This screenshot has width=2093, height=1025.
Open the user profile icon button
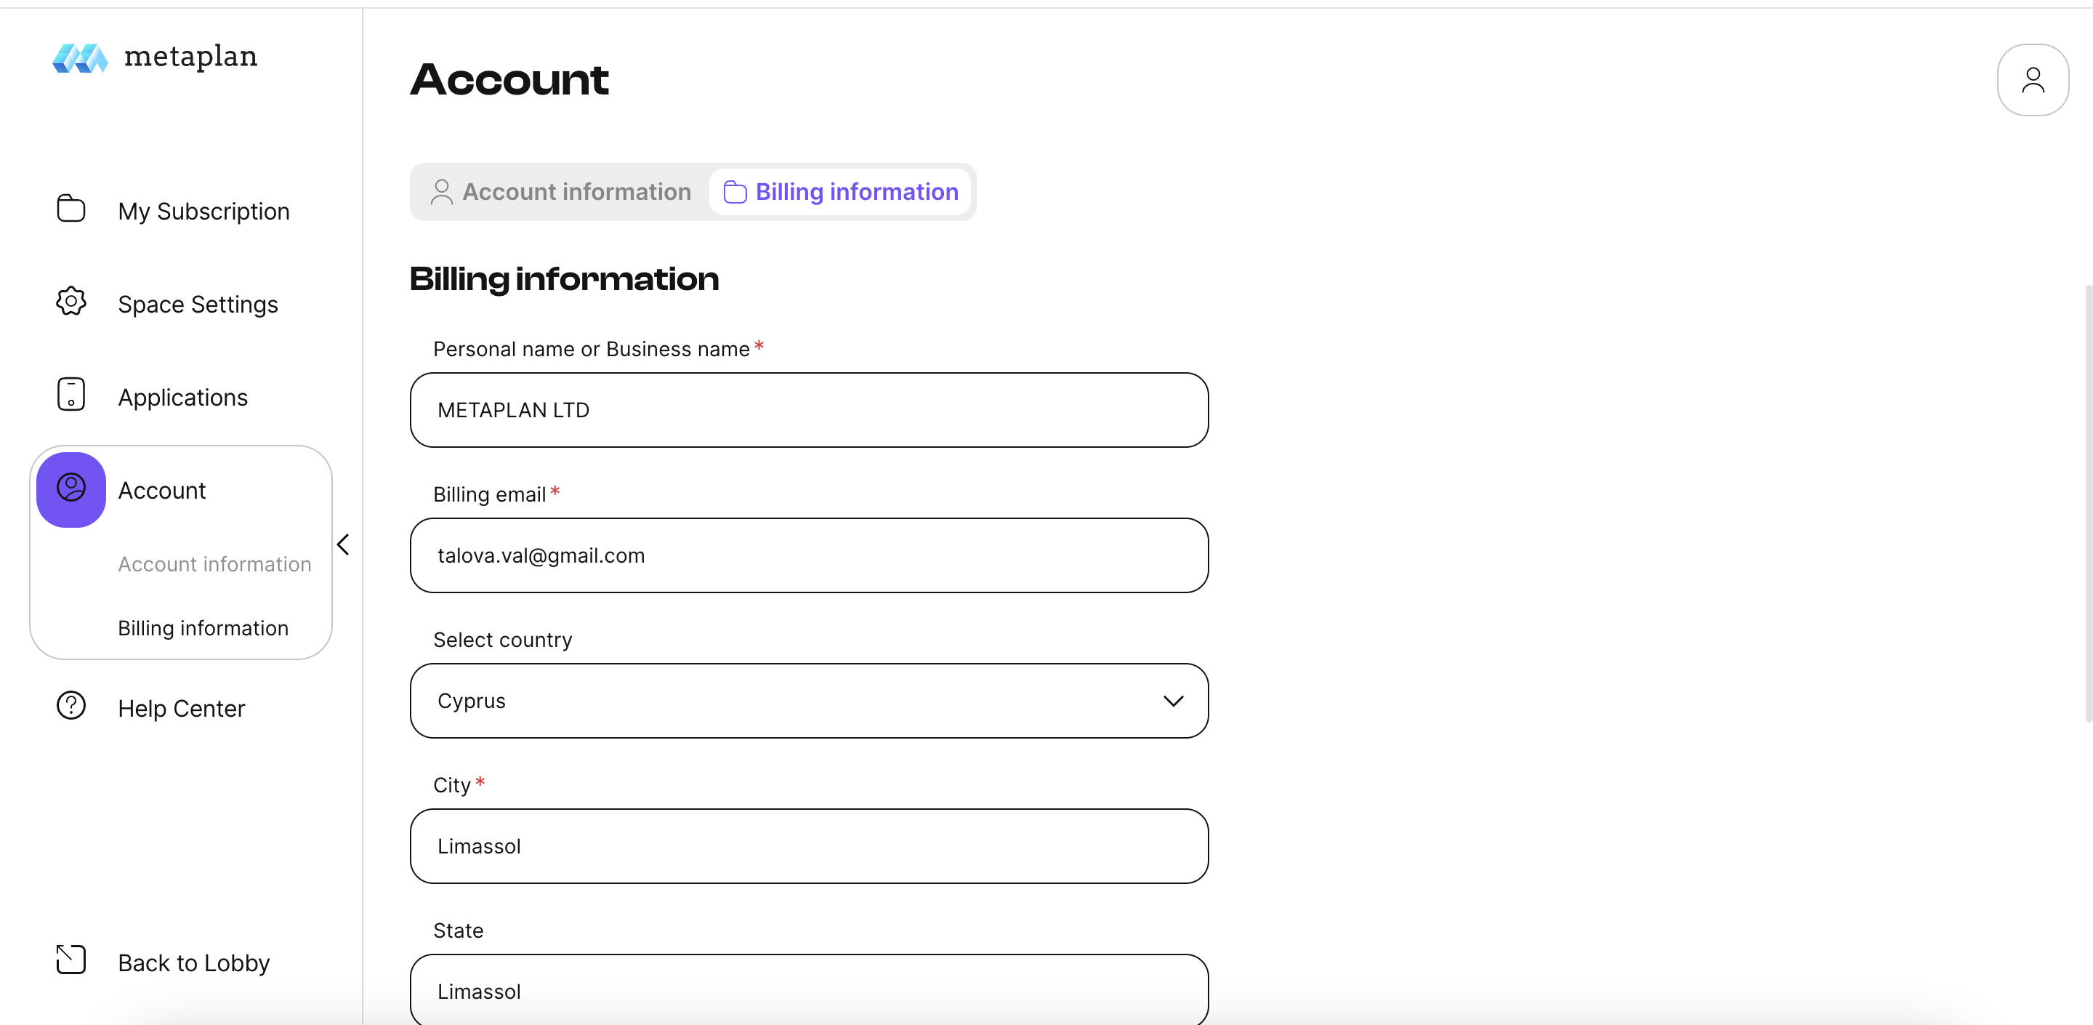click(x=2032, y=80)
